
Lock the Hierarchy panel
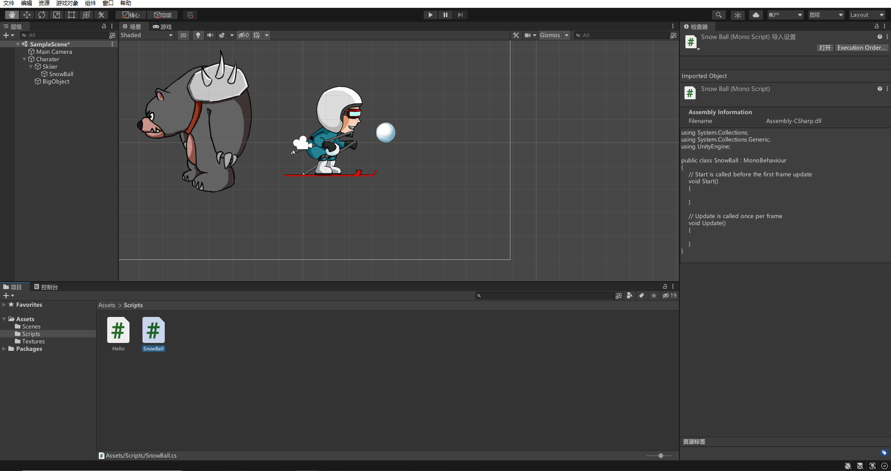pyautogui.click(x=104, y=26)
